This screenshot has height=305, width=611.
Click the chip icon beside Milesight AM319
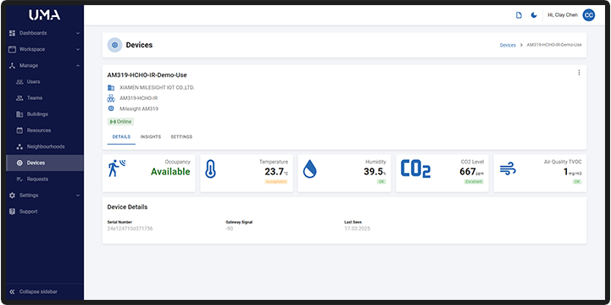click(111, 108)
